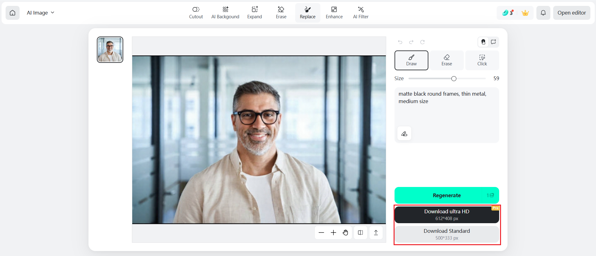Click the edited portrait on the canvas
This screenshot has width=596, height=256.
click(x=259, y=140)
